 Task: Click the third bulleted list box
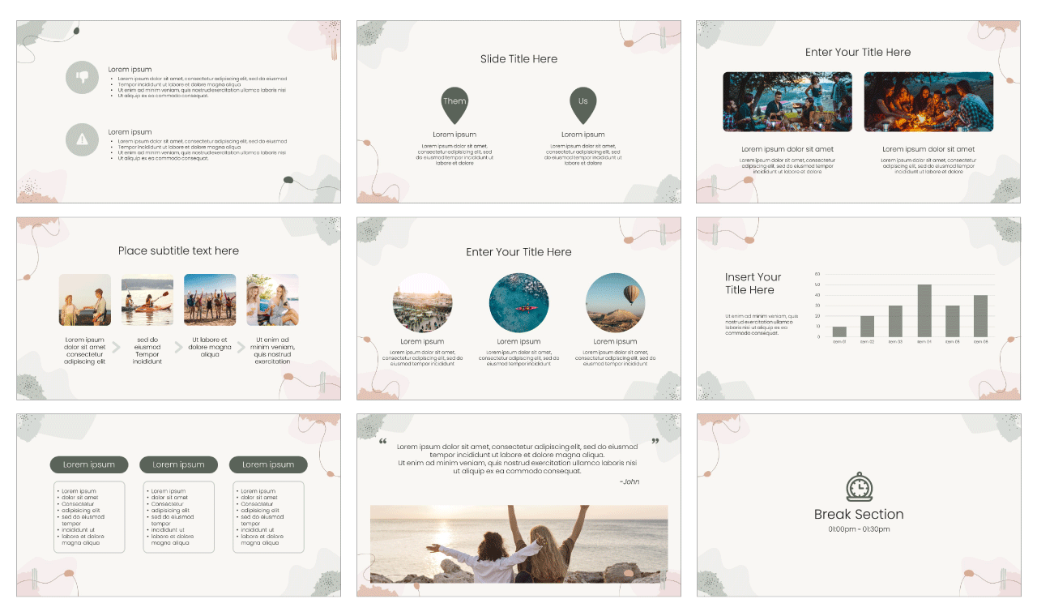click(x=268, y=517)
